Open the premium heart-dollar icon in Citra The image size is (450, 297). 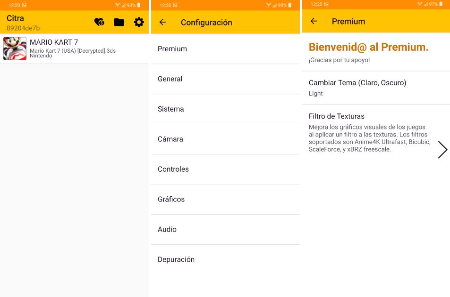[99, 22]
